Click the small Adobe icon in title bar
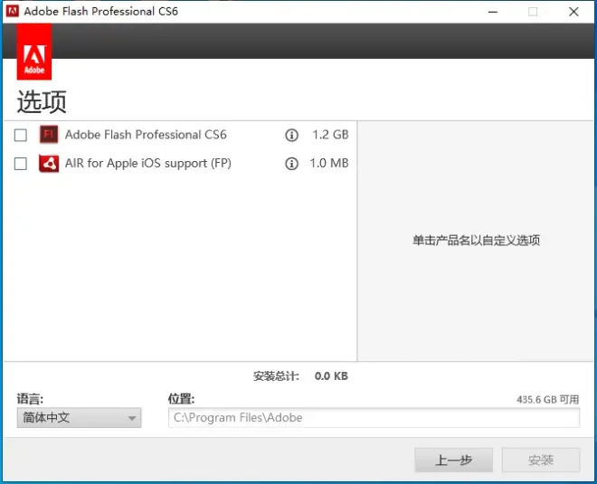The width and height of the screenshot is (597, 484). [11, 12]
